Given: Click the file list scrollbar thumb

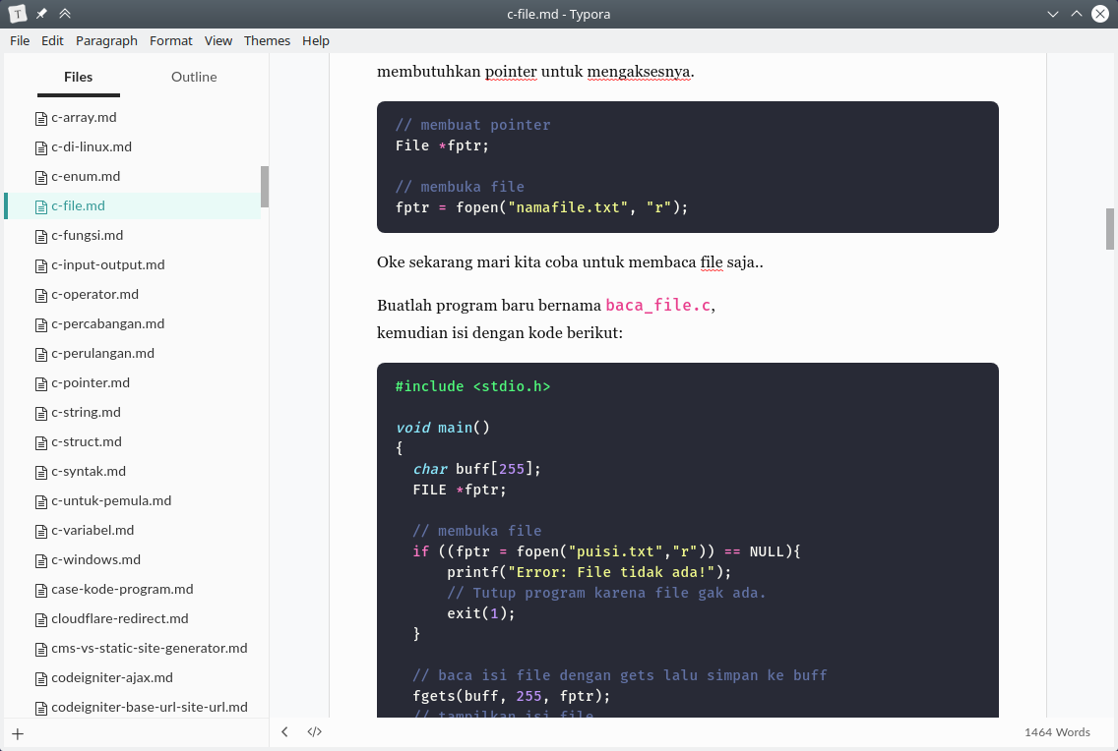Looking at the screenshot, I should click(x=265, y=187).
